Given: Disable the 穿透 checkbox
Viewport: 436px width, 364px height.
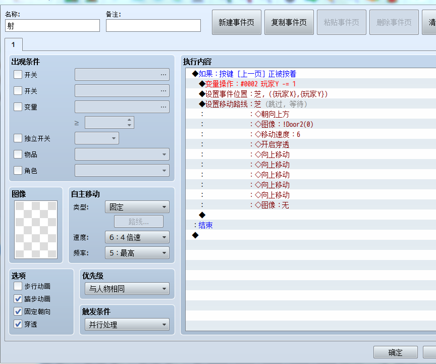Looking at the screenshot, I should coord(18,324).
